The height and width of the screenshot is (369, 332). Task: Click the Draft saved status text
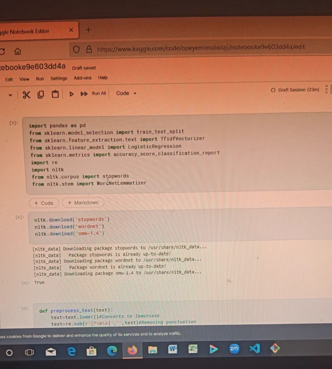click(x=84, y=68)
